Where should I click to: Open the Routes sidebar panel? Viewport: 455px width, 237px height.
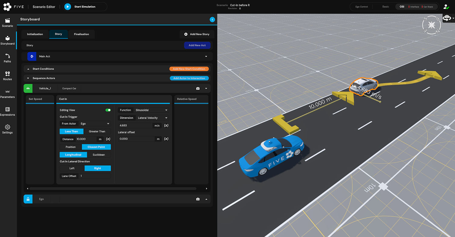8,76
